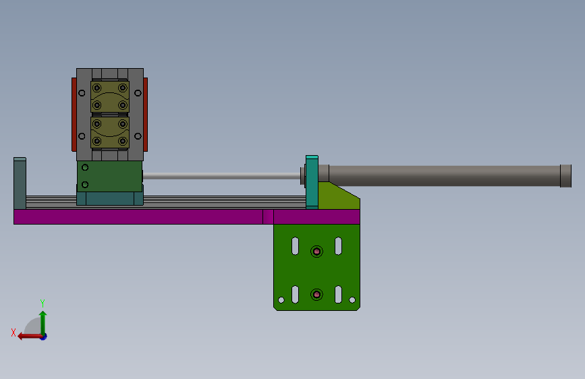
Task: Select the lower pink screw on green bracket
Action: tap(316, 294)
